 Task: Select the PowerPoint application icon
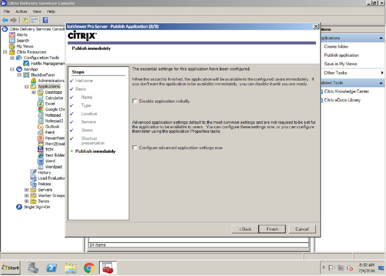(x=41, y=138)
